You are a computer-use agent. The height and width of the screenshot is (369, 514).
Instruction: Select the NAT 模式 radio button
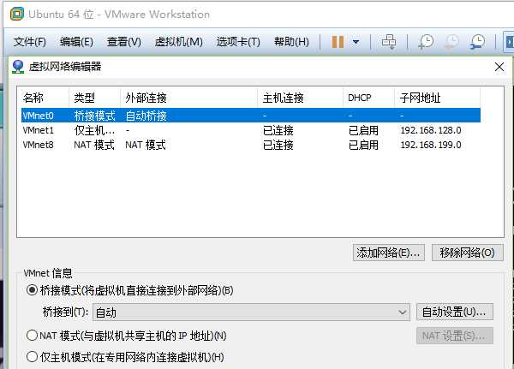[32, 336]
